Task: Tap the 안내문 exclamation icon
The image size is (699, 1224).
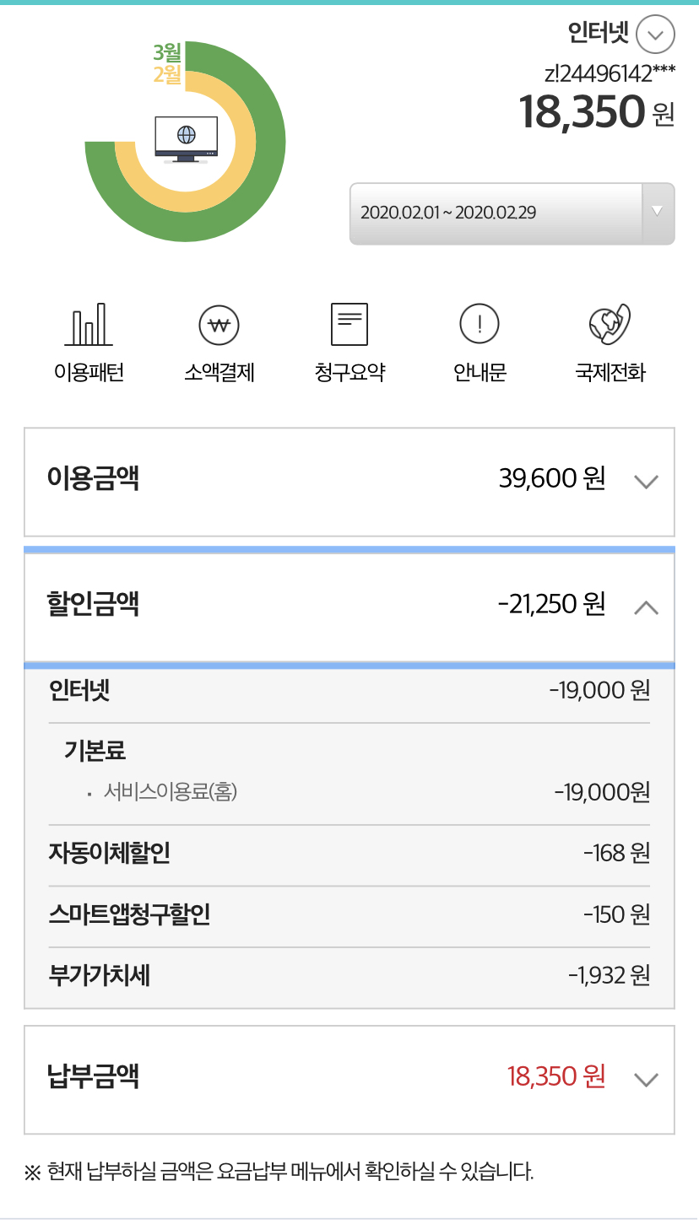Action: tap(480, 325)
